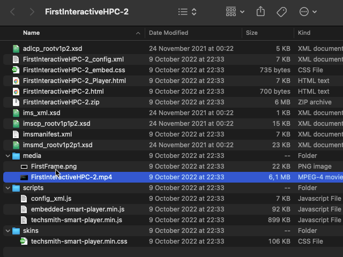Click the imsmanifest.xml file icon
The width and height of the screenshot is (343, 257).
tap(16, 134)
